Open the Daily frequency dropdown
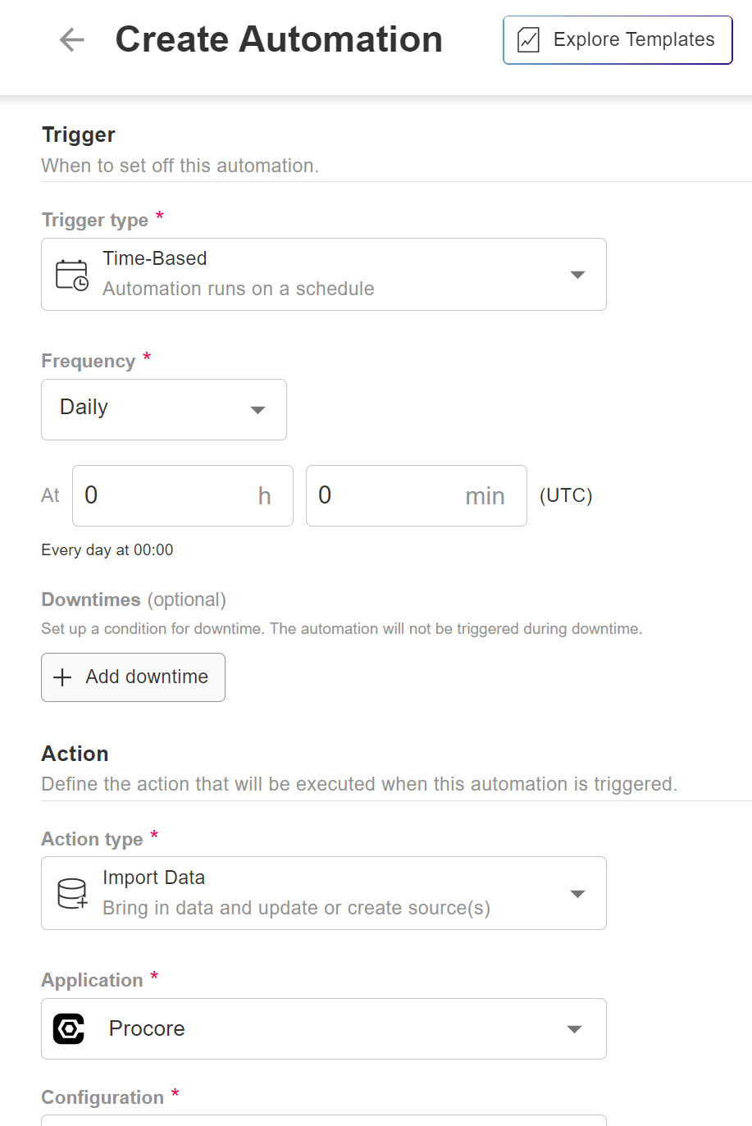Image resolution: width=752 pixels, height=1126 pixels. 164,409
